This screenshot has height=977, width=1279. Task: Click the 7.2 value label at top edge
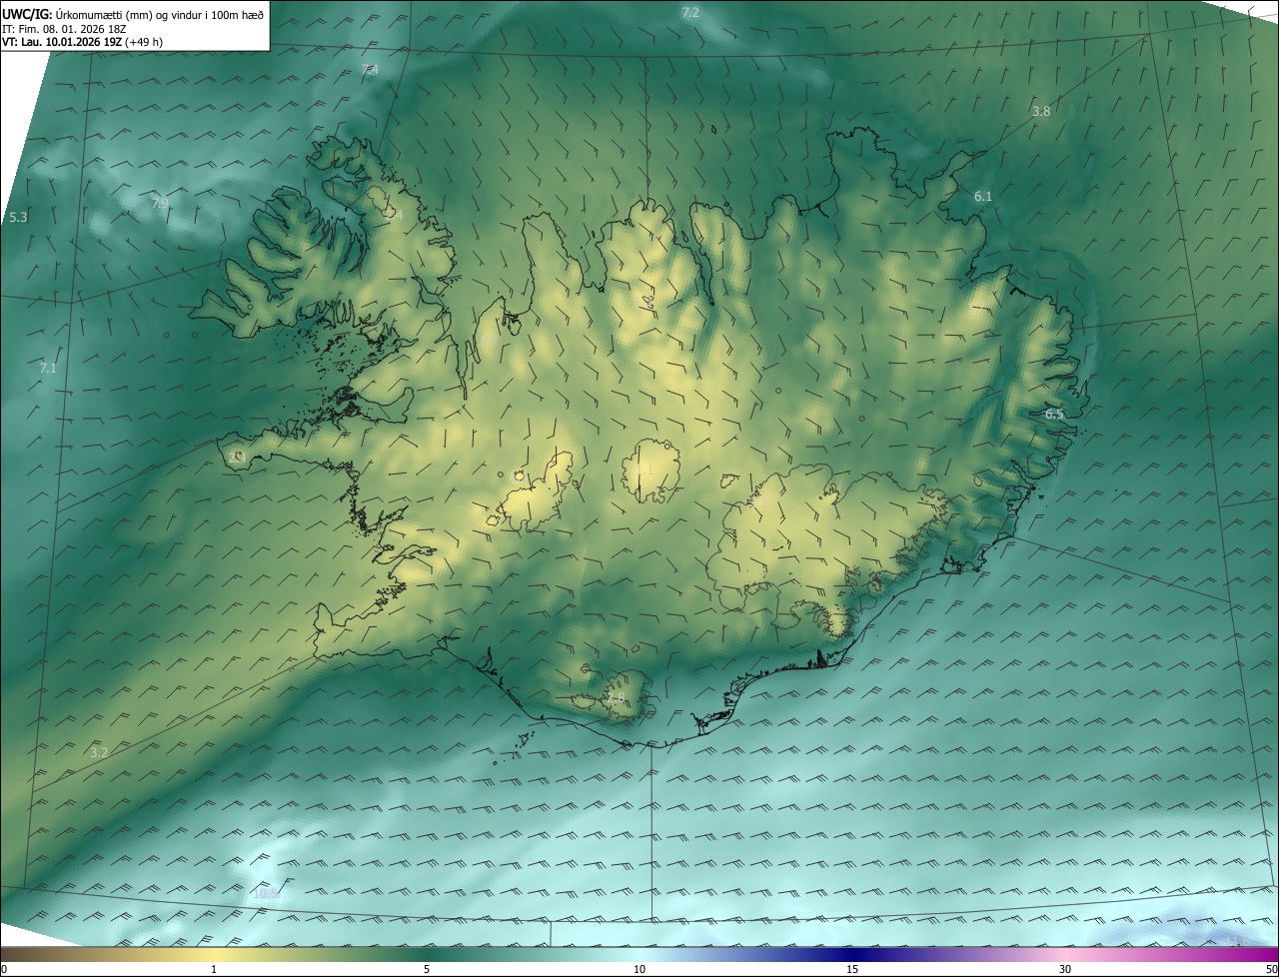(x=689, y=13)
